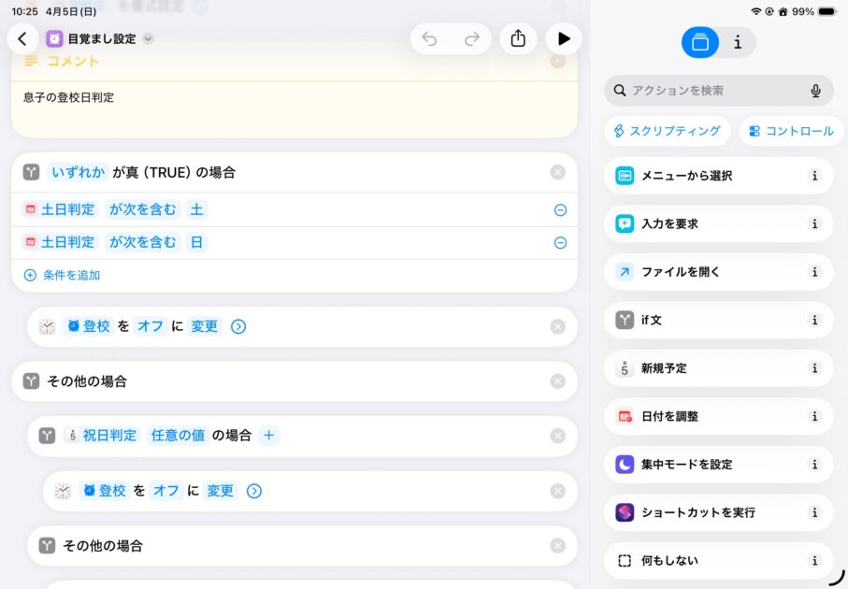Image resolution: width=848 pixels, height=589 pixels.
Task: Select the スクリプティング category
Action: point(667,131)
